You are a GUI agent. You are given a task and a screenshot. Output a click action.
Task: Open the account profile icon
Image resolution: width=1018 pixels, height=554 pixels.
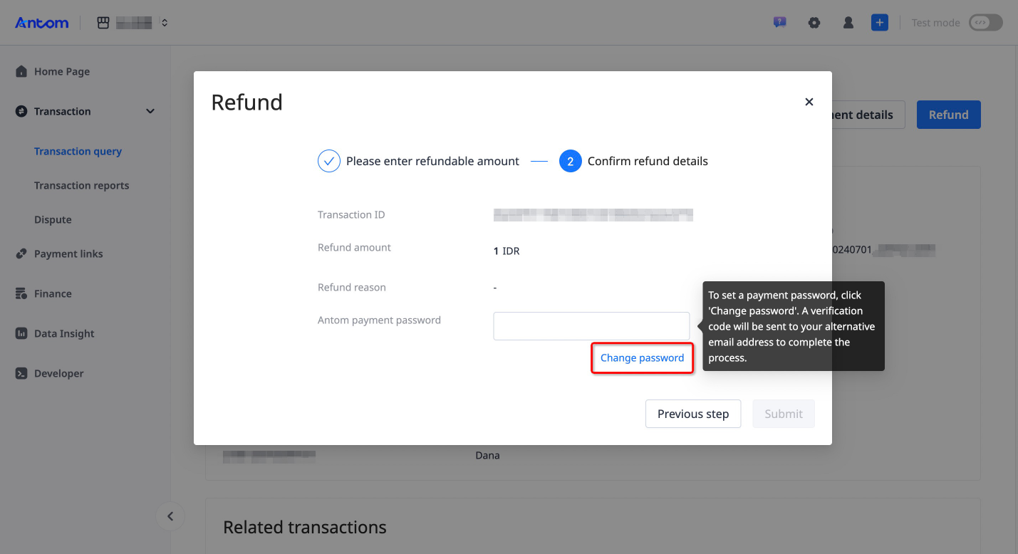click(848, 22)
